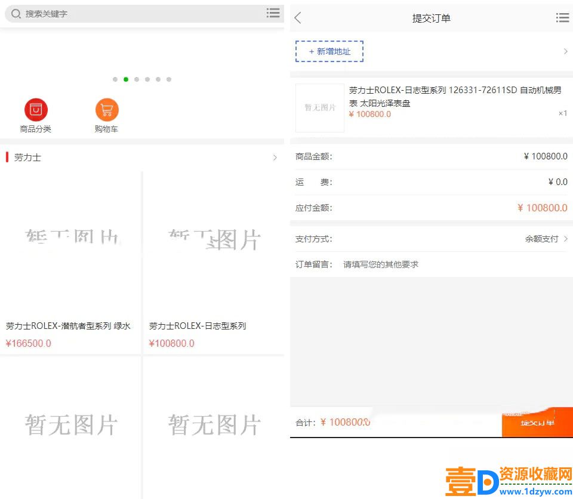The image size is (573, 499).
Task: Expand the 劳力士 section chevron
Action: click(275, 158)
